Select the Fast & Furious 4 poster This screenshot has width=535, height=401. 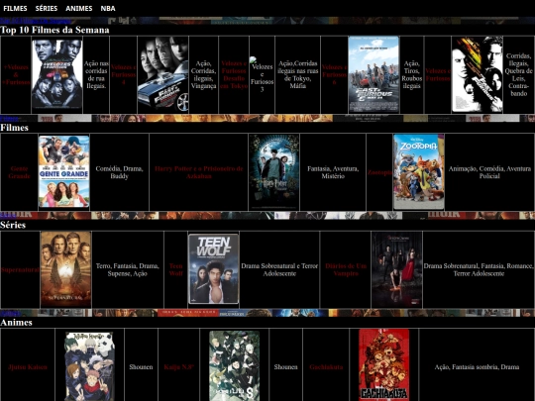point(162,75)
